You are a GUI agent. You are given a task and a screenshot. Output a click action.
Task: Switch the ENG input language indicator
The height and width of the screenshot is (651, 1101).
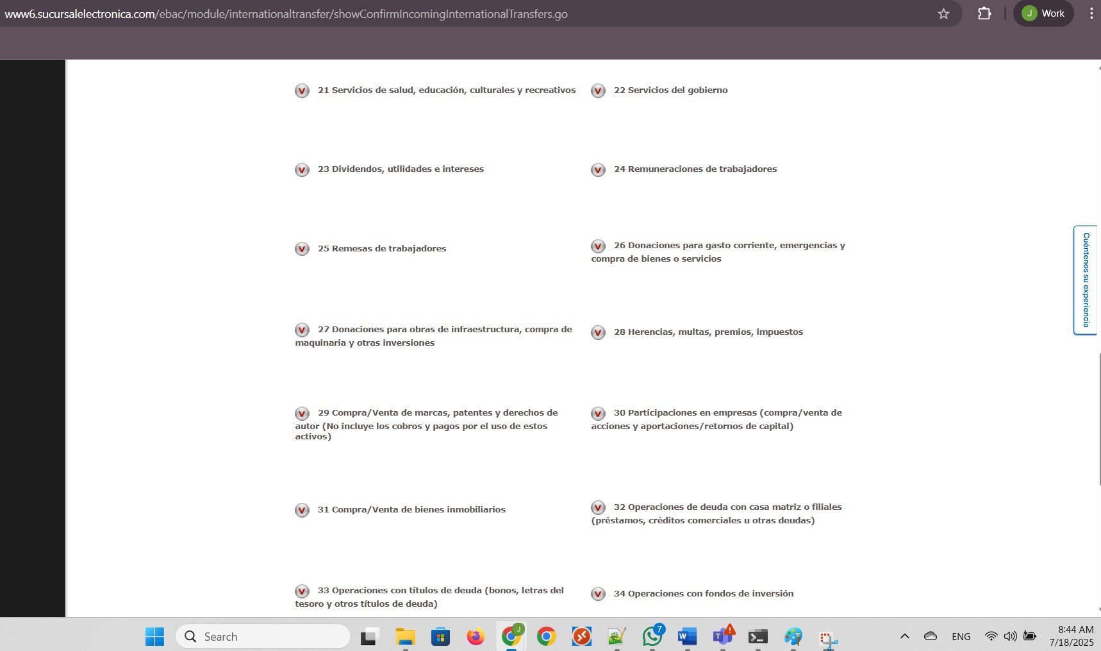point(961,636)
